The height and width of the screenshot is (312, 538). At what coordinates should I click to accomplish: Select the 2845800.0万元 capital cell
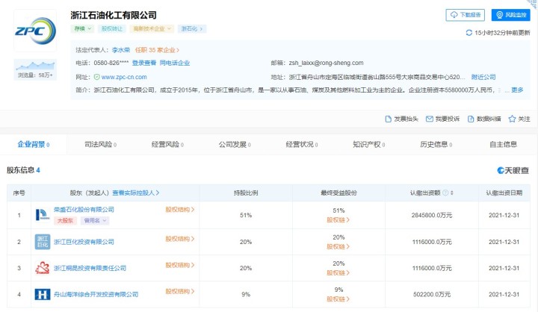432,215
